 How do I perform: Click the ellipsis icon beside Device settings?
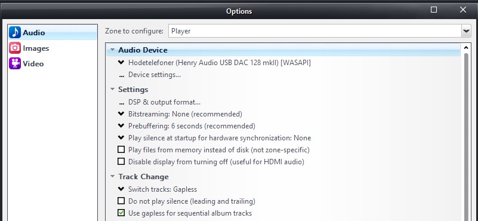click(x=121, y=76)
